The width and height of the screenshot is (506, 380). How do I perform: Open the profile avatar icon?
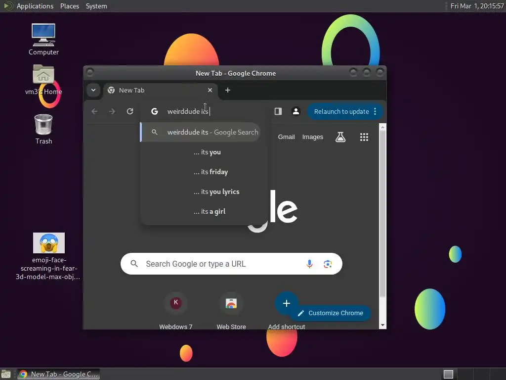(x=295, y=111)
